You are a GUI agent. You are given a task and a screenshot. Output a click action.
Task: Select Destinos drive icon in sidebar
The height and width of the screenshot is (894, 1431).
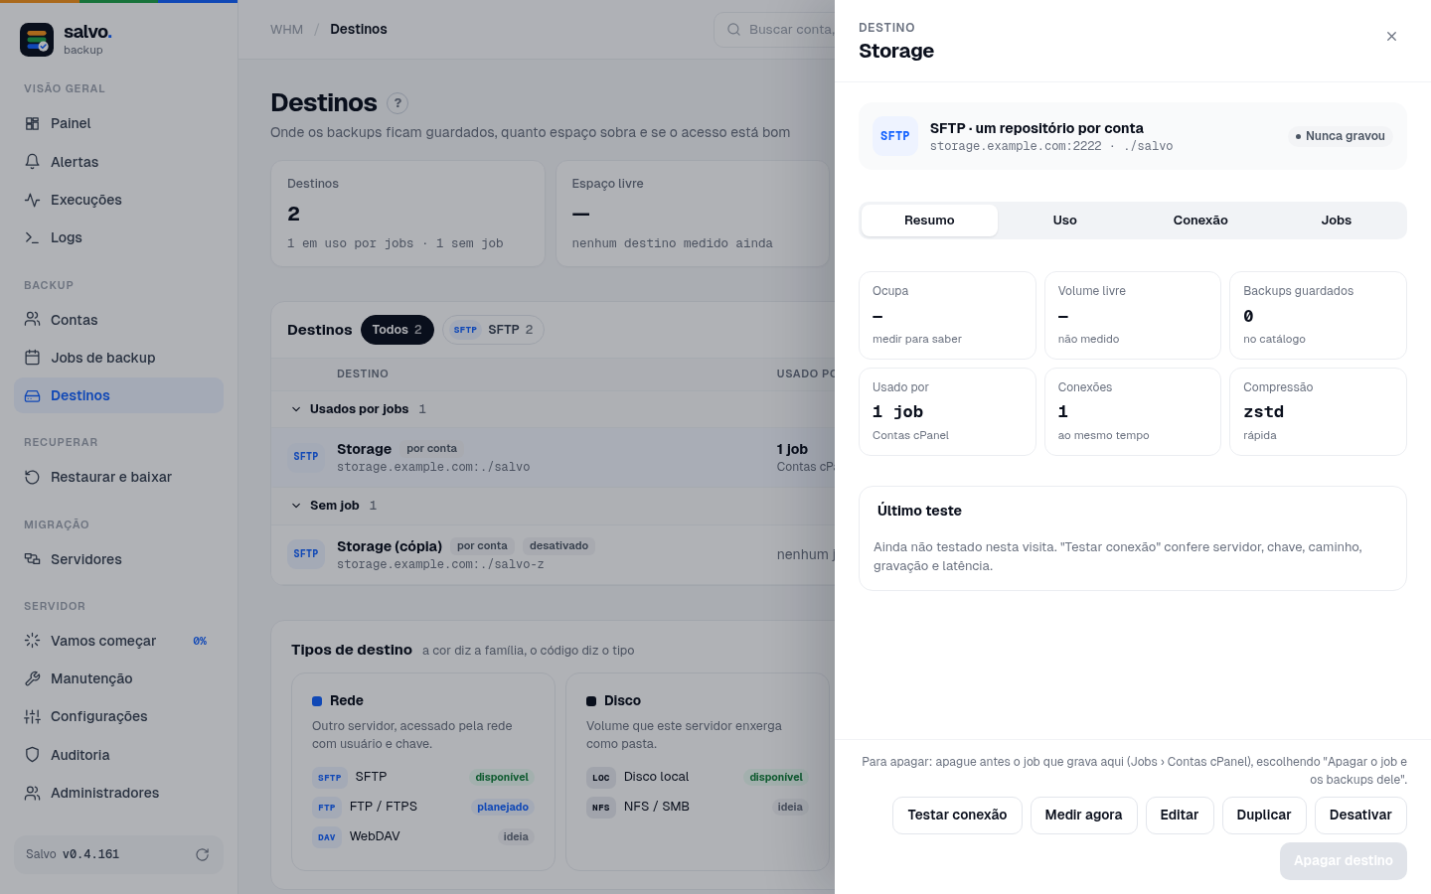click(x=33, y=395)
